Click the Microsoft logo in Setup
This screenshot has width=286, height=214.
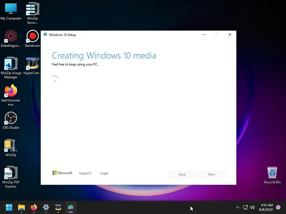tap(62, 173)
